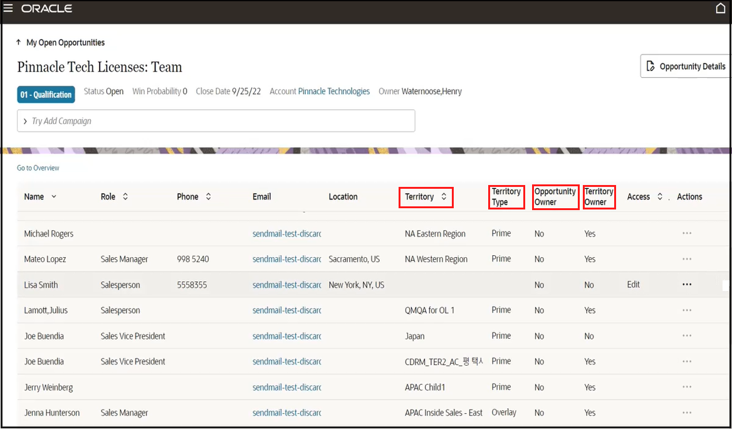Open actions menu for CDRM_TER2_AC row
The width and height of the screenshot is (732, 429).
click(x=687, y=361)
